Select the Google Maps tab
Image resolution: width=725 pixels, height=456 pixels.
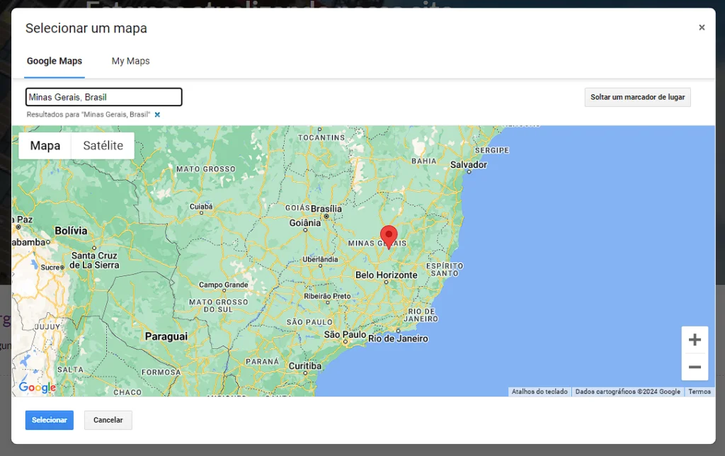click(x=55, y=61)
